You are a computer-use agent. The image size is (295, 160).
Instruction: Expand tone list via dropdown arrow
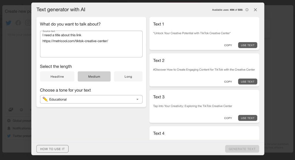pyautogui.click(x=137, y=100)
